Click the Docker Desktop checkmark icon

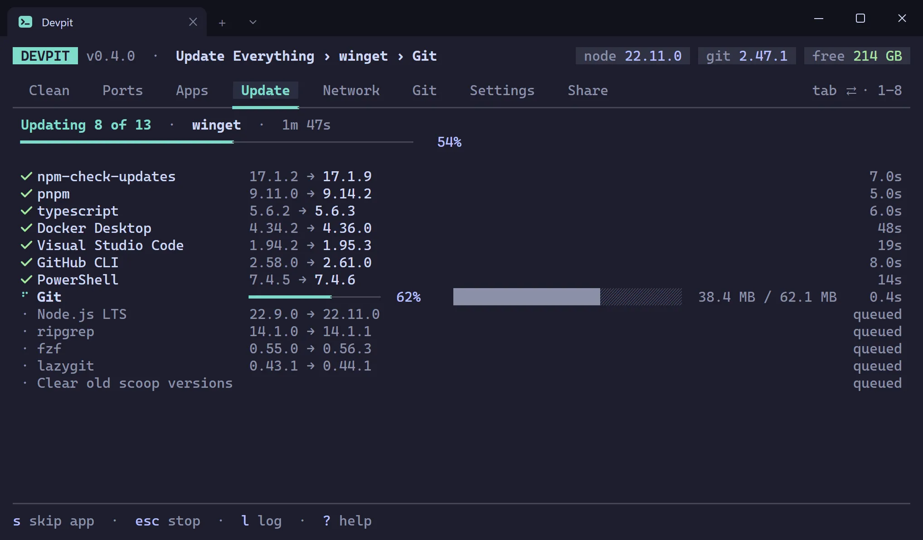27,228
